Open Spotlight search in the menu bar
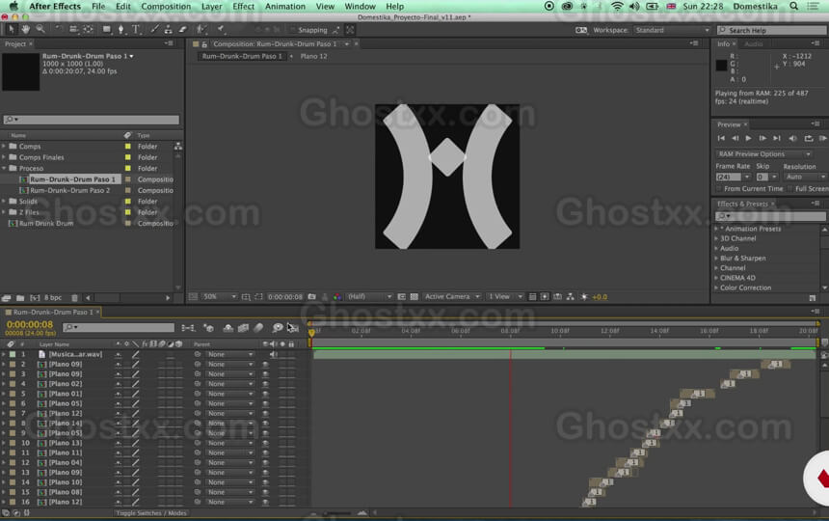 point(793,7)
